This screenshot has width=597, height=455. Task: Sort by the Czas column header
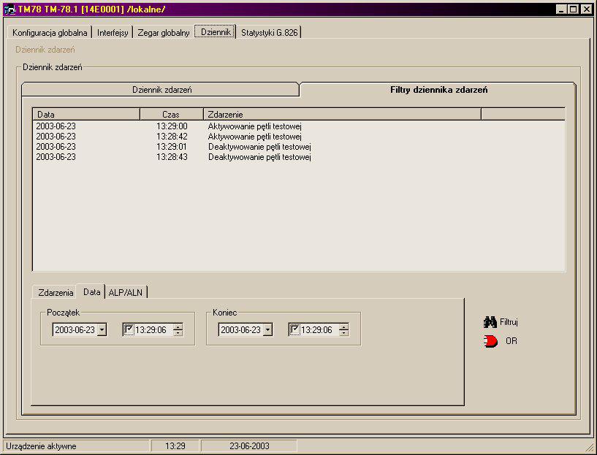click(171, 114)
